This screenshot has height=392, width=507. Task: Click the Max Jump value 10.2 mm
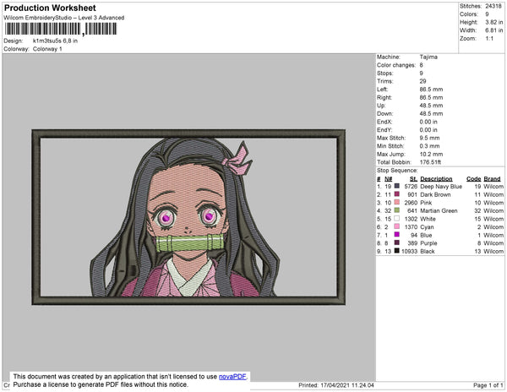click(x=431, y=154)
